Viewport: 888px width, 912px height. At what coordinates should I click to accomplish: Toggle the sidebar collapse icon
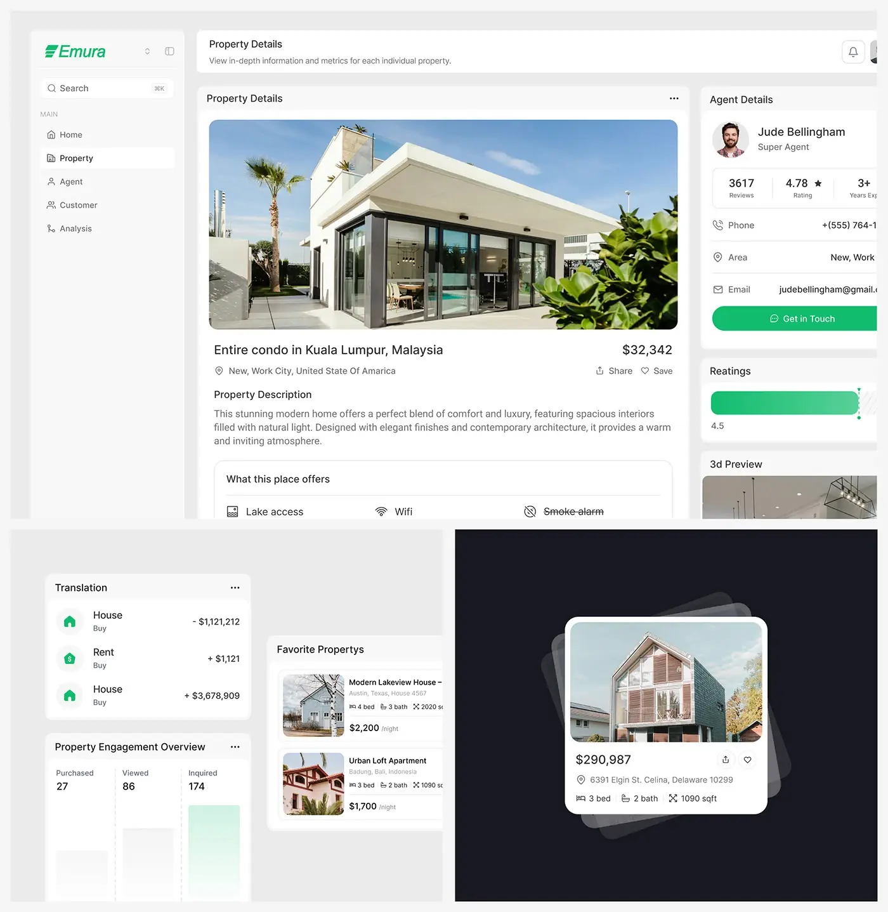click(x=169, y=51)
